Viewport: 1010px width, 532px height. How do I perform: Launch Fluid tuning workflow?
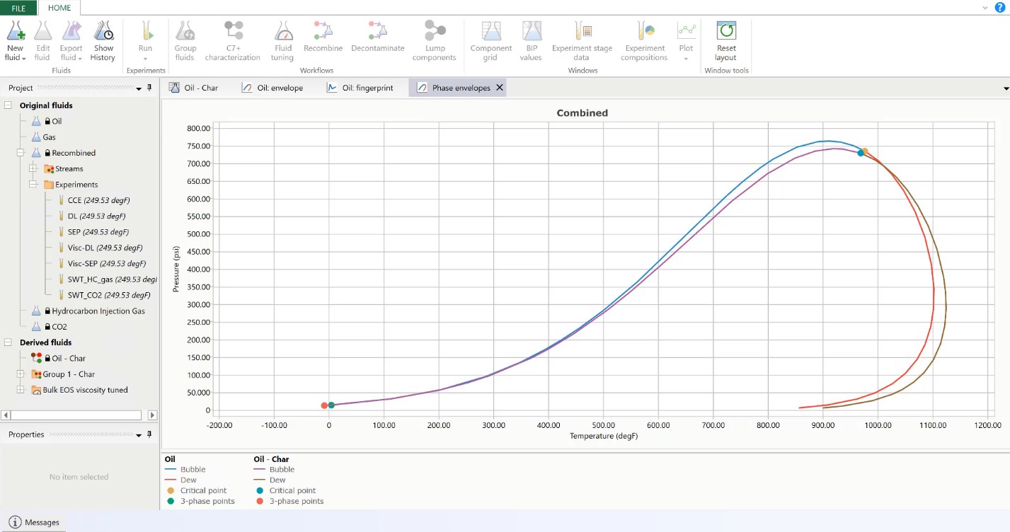pos(282,42)
